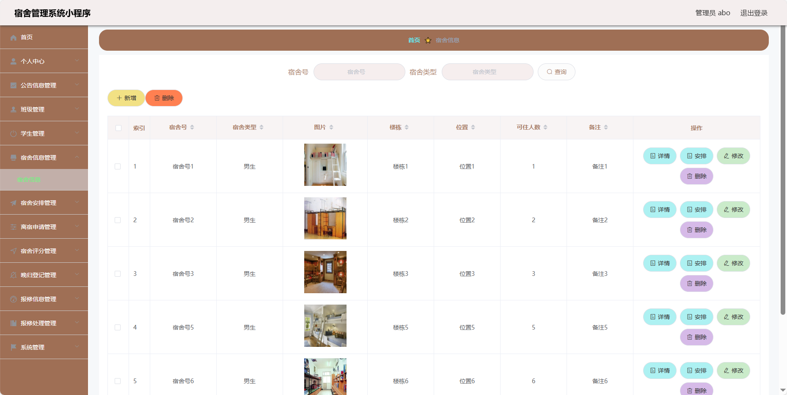Expand the 学生管理 menu chevron
787x395 pixels.
coord(77,133)
